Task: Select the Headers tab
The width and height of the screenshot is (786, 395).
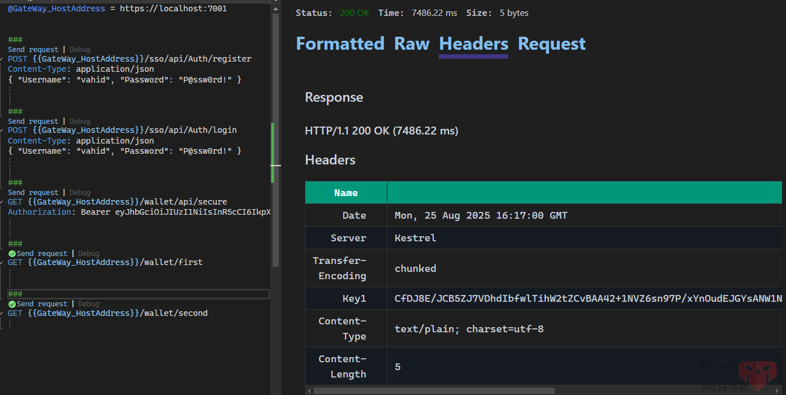Action: [473, 44]
